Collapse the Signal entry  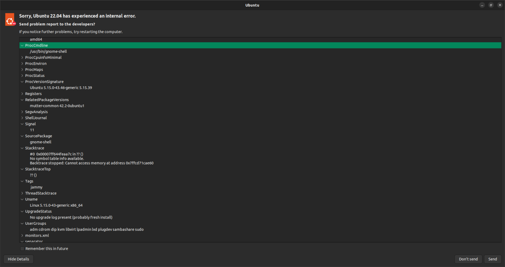point(22,124)
